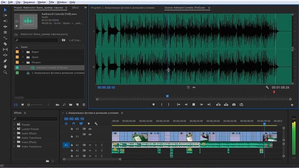Image resolution: width=299 pixels, height=168 pixels.
Task: Click the export/share arrow icon in Source monitor
Action: click(242, 105)
